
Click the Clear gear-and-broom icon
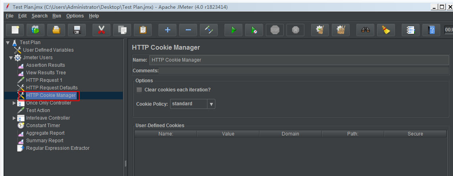click(320, 30)
